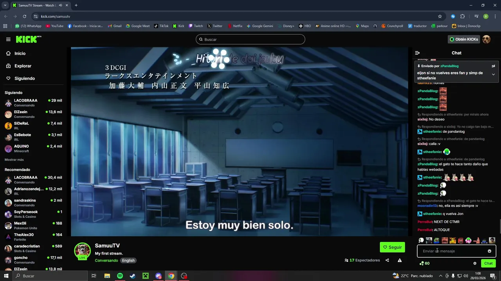This screenshot has width=501, height=281.
Task: Select the red angry face quick emote
Action: 460,240
